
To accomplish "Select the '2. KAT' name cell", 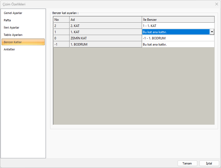I will [105, 26].
